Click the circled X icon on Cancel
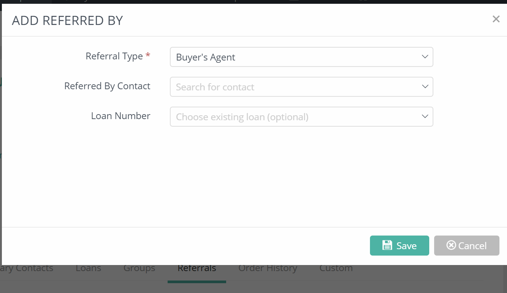The image size is (507, 293). (x=451, y=245)
